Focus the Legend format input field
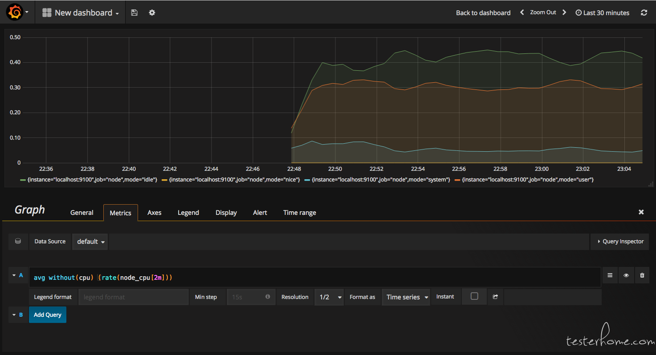The image size is (656, 355). tap(134, 297)
